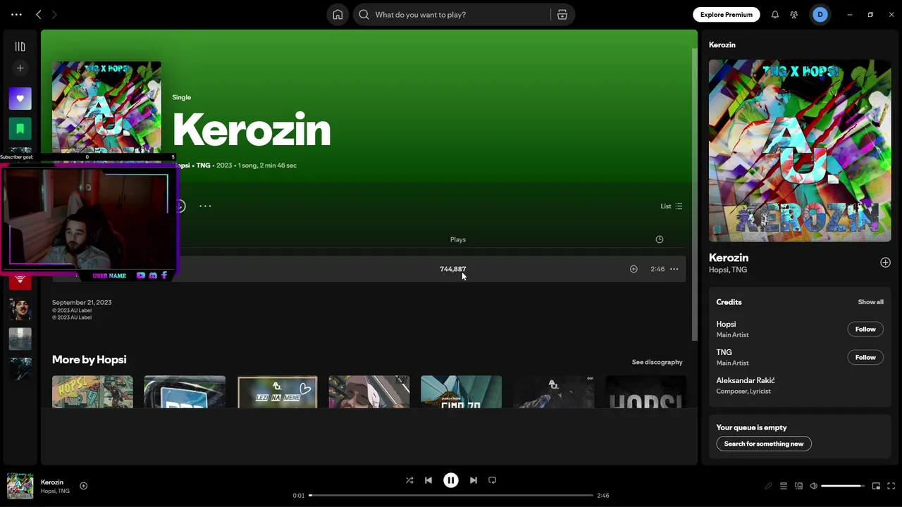The image size is (902, 507).
Task: Open the three-dot app menu
Action: [16, 14]
